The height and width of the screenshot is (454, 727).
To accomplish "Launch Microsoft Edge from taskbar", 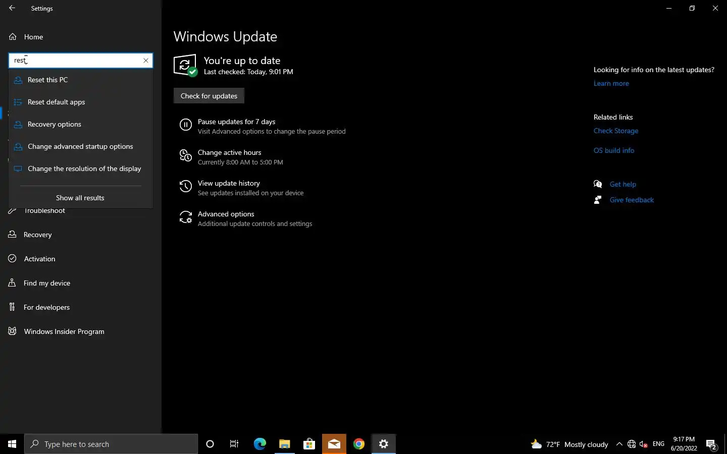I will (259, 444).
